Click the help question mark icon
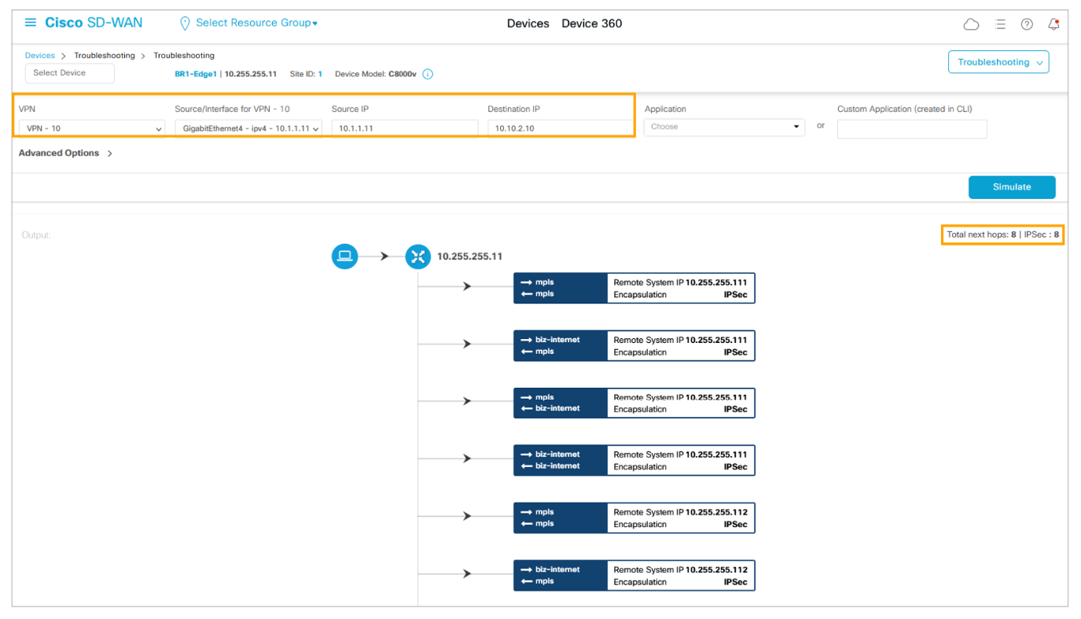Screen dimensions: 1081x619 point(1027,24)
